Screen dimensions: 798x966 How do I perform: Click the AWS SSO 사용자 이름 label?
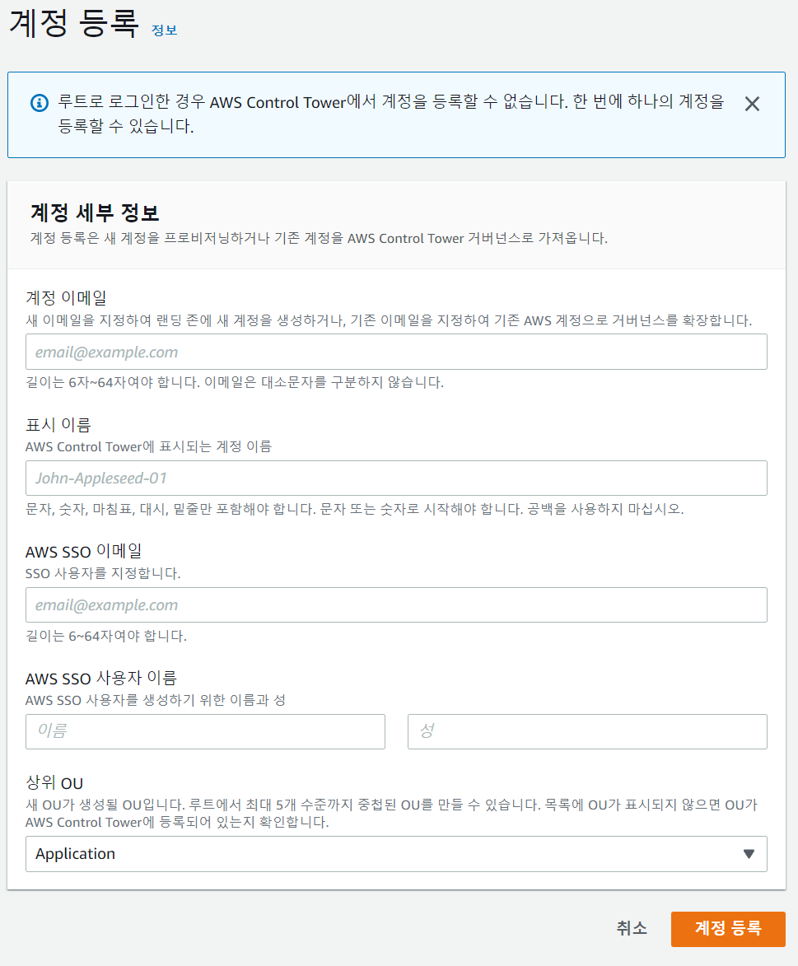[x=100, y=678]
